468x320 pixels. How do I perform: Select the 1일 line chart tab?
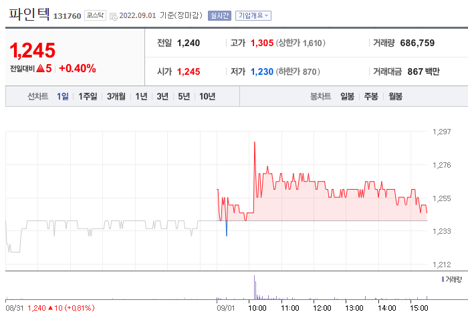[x=63, y=96]
